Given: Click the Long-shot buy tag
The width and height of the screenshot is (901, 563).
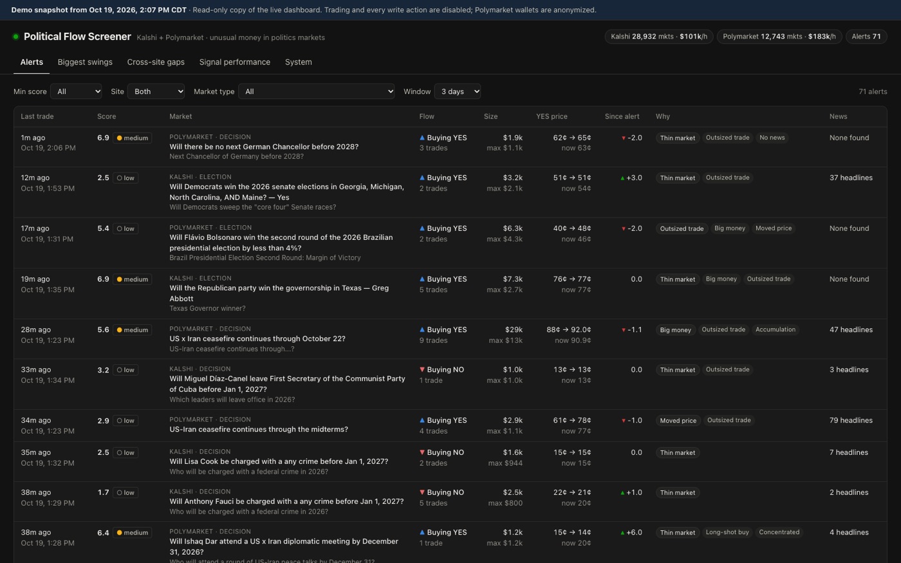Looking at the screenshot, I should 727,532.
